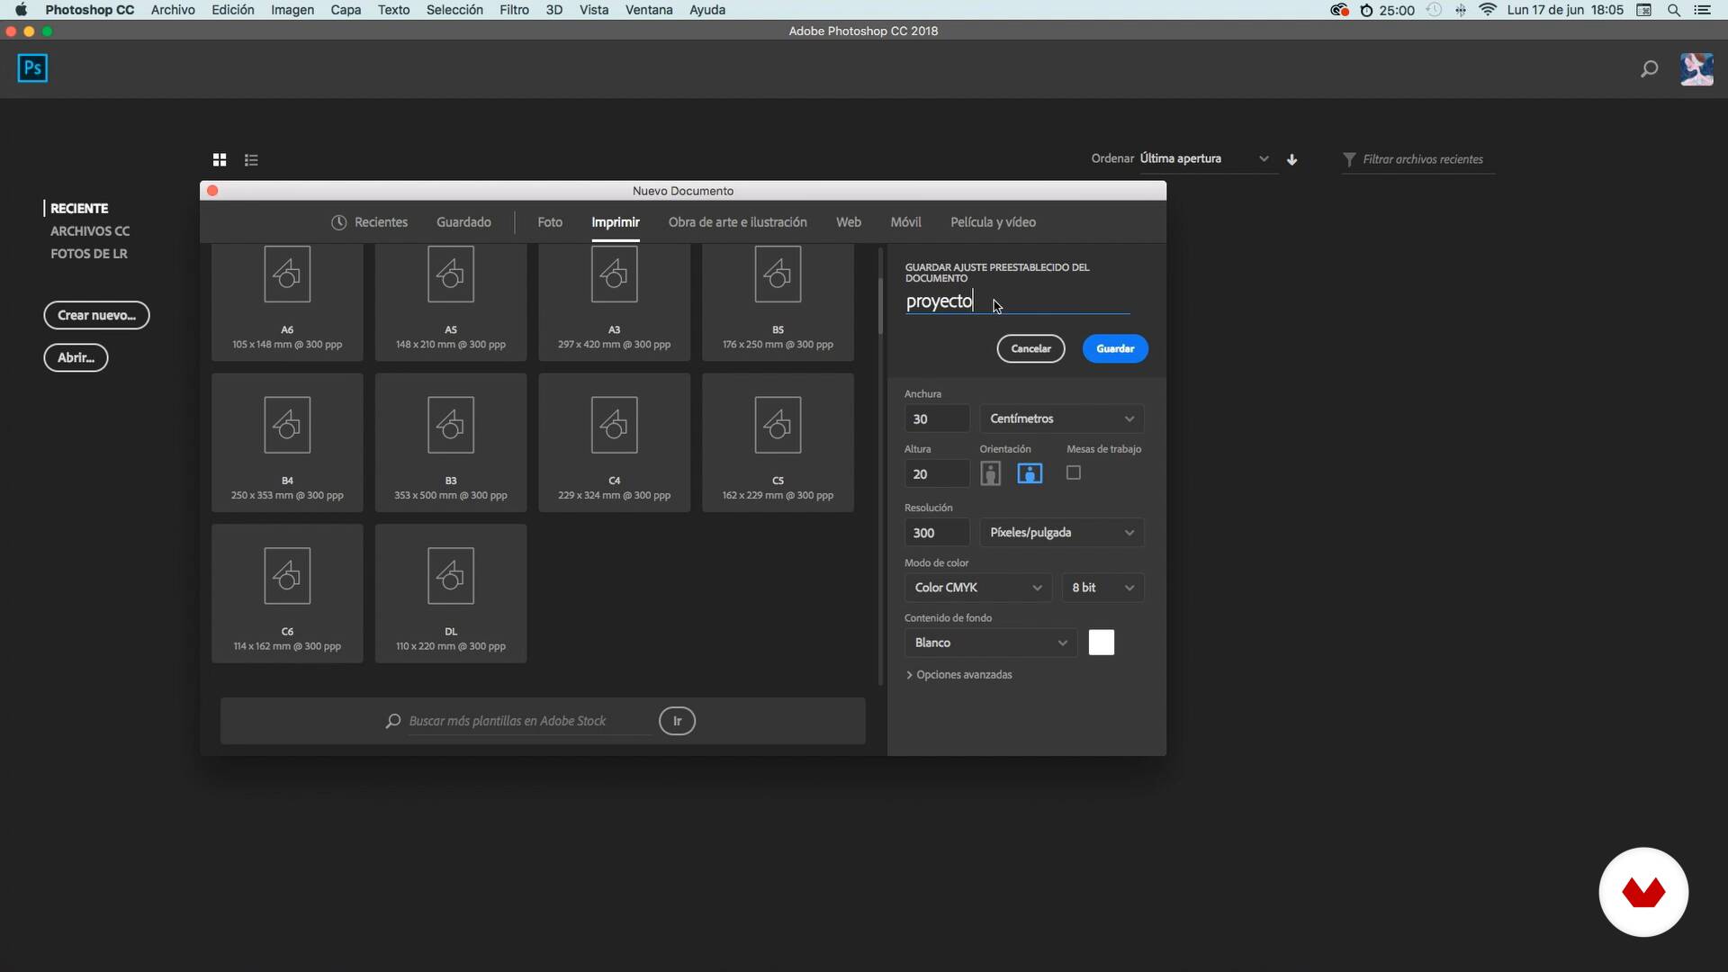
Task: Choose the C5 preset icon
Action: [x=778, y=425]
